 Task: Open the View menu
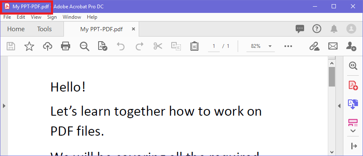pos(36,17)
